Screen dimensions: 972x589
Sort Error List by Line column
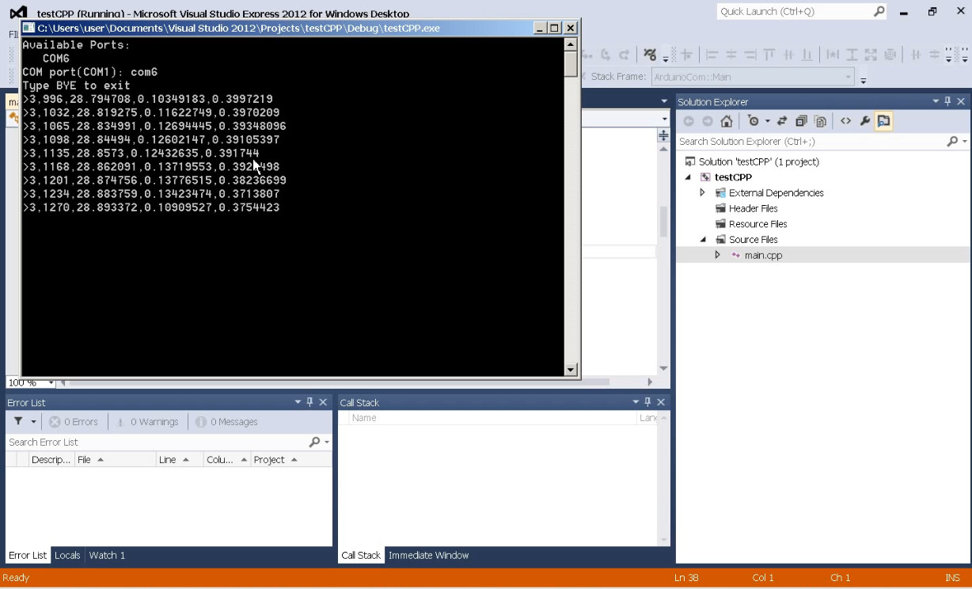pyautogui.click(x=180, y=460)
